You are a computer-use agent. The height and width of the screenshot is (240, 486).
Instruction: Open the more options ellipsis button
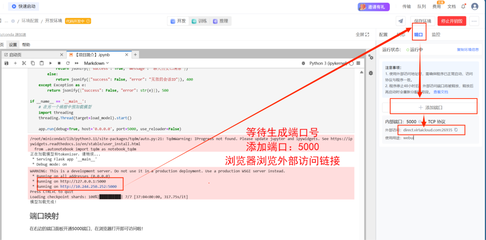(473, 21)
